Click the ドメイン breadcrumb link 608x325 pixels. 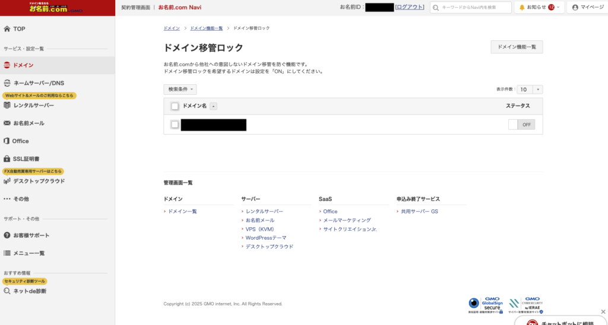[172, 28]
